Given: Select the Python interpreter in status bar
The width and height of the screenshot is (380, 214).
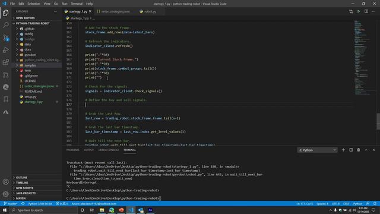Looking at the screenshot, I should coord(40,203).
